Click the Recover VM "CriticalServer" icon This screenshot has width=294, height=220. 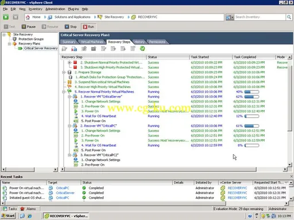click(75, 96)
